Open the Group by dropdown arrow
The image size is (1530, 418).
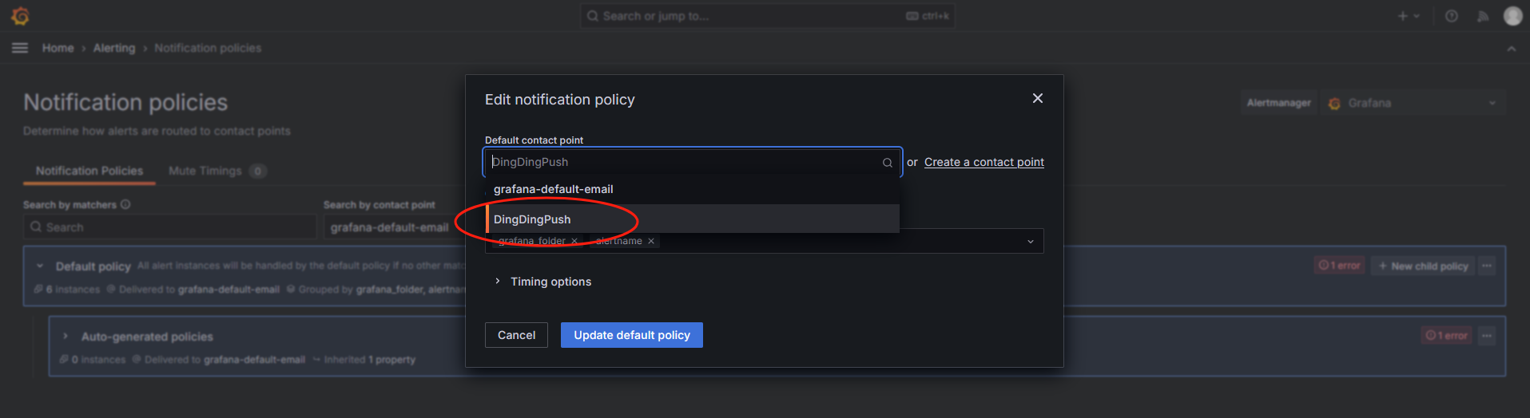(x=1030, y=242)
